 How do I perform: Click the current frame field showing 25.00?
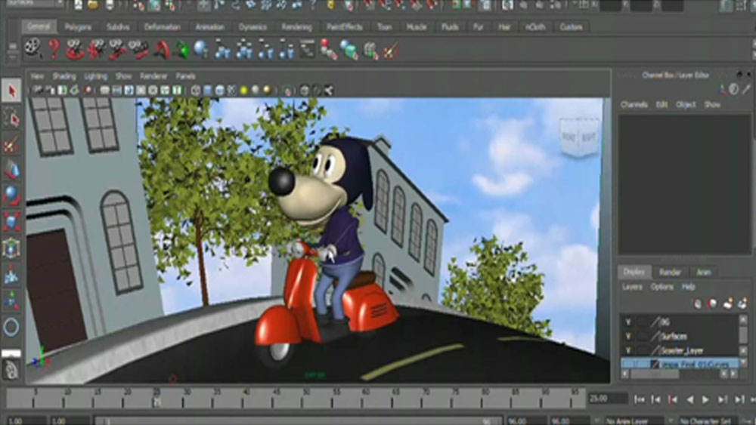[x=608, y=399]
